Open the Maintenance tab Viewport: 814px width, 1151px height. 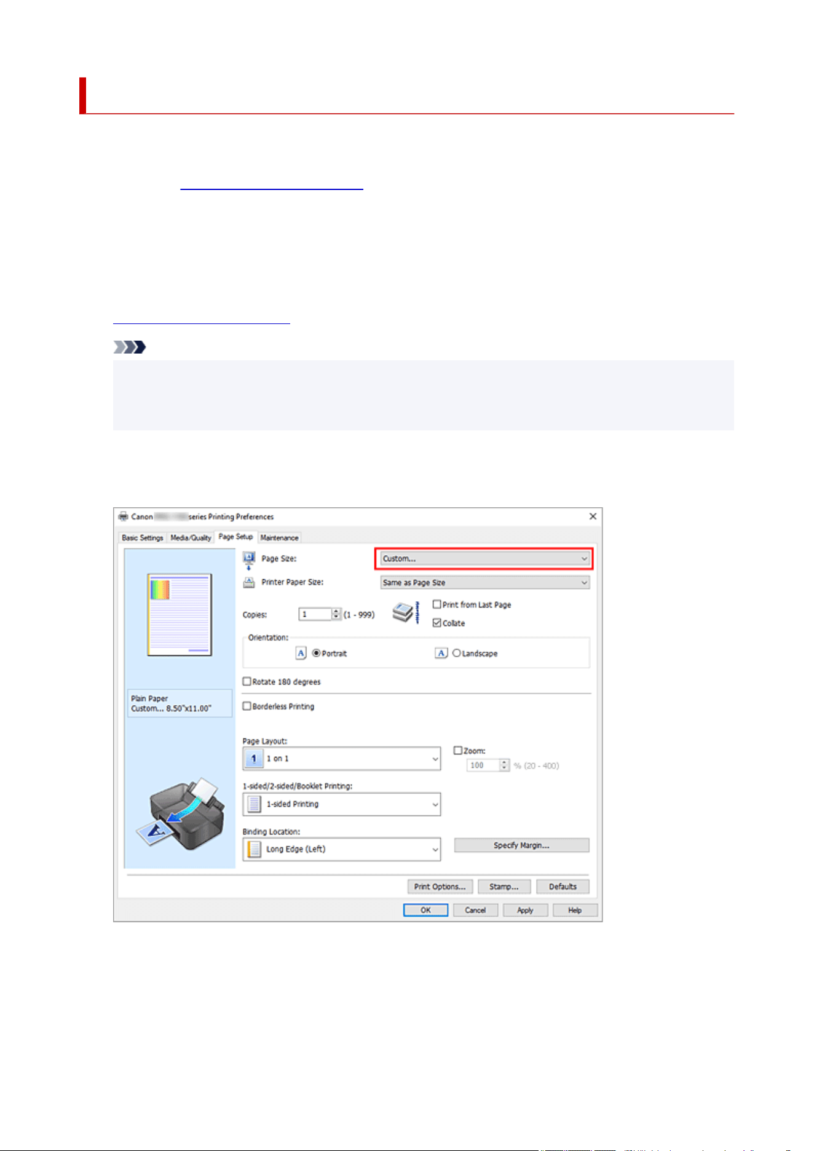tap(279, 537)
